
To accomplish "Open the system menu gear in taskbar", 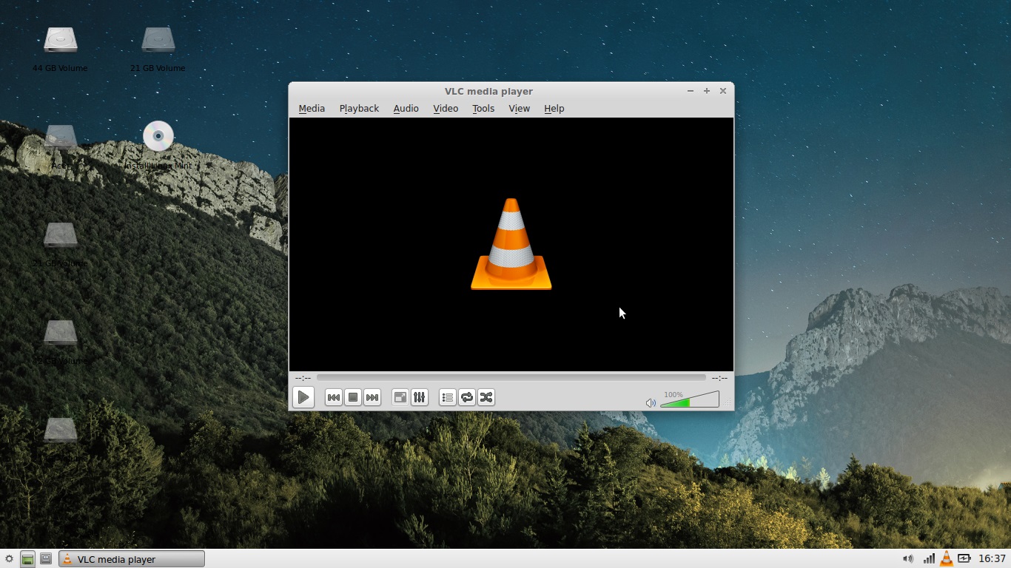I will tap(9, 559).
